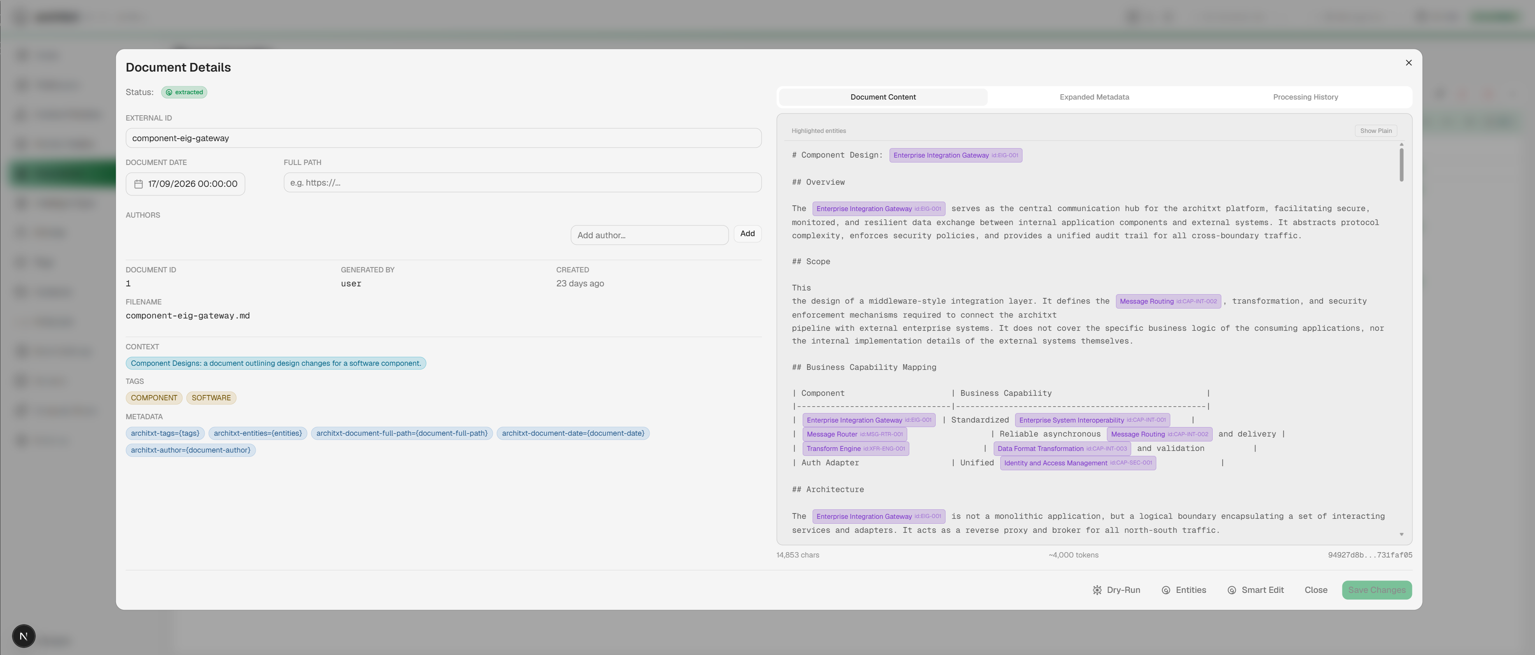Click the Smart Edit button
This screenshot has width=1535, height=655.
pyautogui.click(x=1255, y=590)
